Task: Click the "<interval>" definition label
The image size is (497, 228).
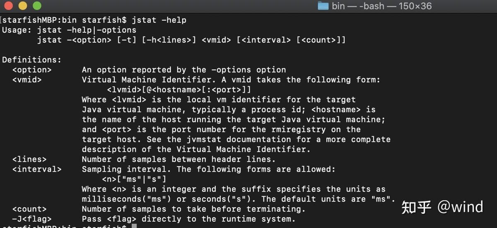Action: pyautogui.click(x=37, y=169)
